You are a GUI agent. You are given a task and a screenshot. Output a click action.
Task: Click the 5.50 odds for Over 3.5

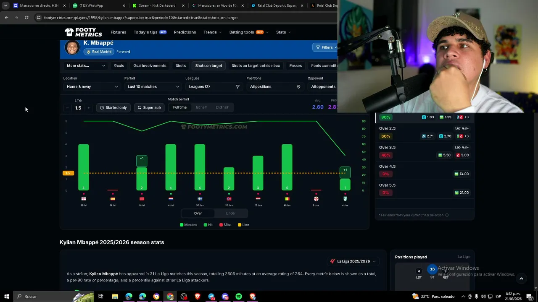click(444, 155)
